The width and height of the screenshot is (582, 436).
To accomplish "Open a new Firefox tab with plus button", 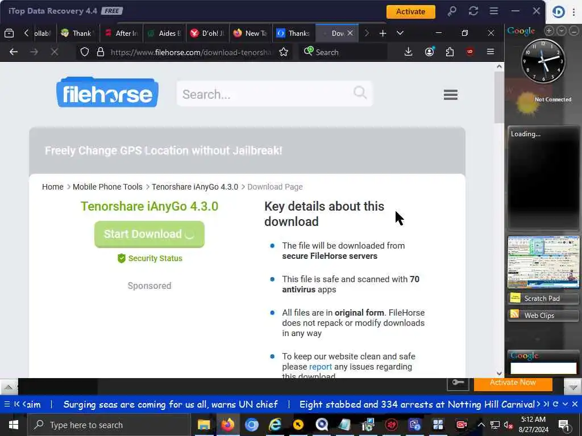I will coord(383,33).
